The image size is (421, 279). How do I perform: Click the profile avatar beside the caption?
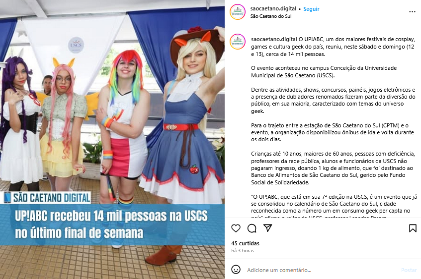click(238, 42)
